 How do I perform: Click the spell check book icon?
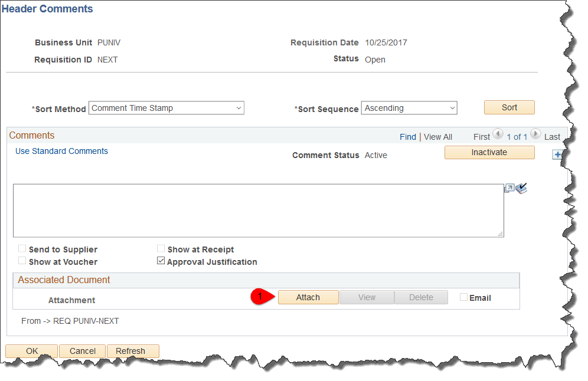(x=521, y=188)
